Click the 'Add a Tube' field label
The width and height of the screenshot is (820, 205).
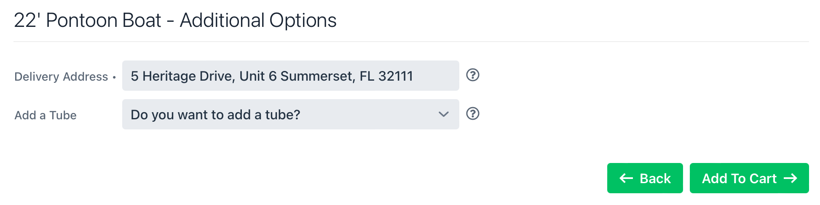pos(46,116)
